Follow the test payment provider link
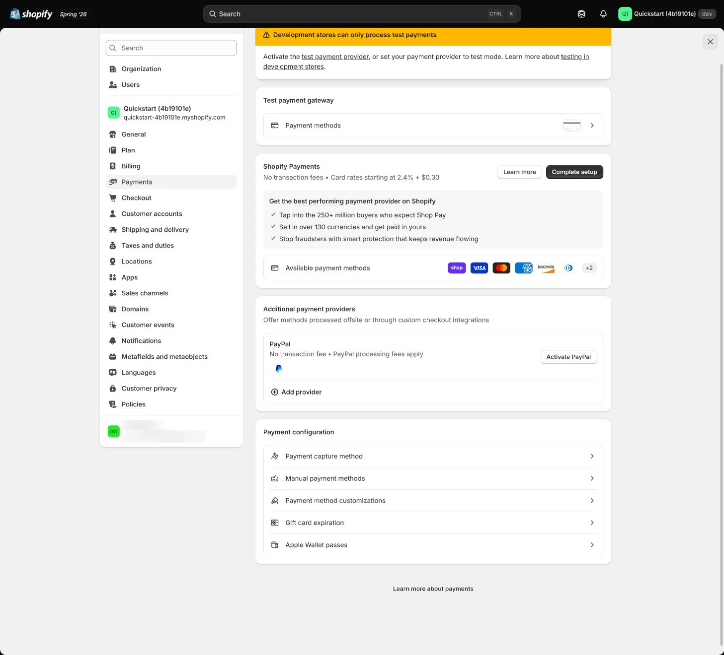The height and width of the screenshot is (655, 724). [x=335, y=57]
